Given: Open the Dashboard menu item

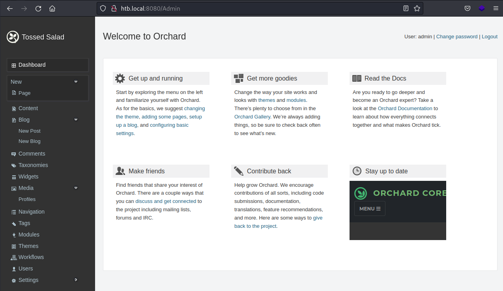Looking at the screenshot, I should click(48, 65).
